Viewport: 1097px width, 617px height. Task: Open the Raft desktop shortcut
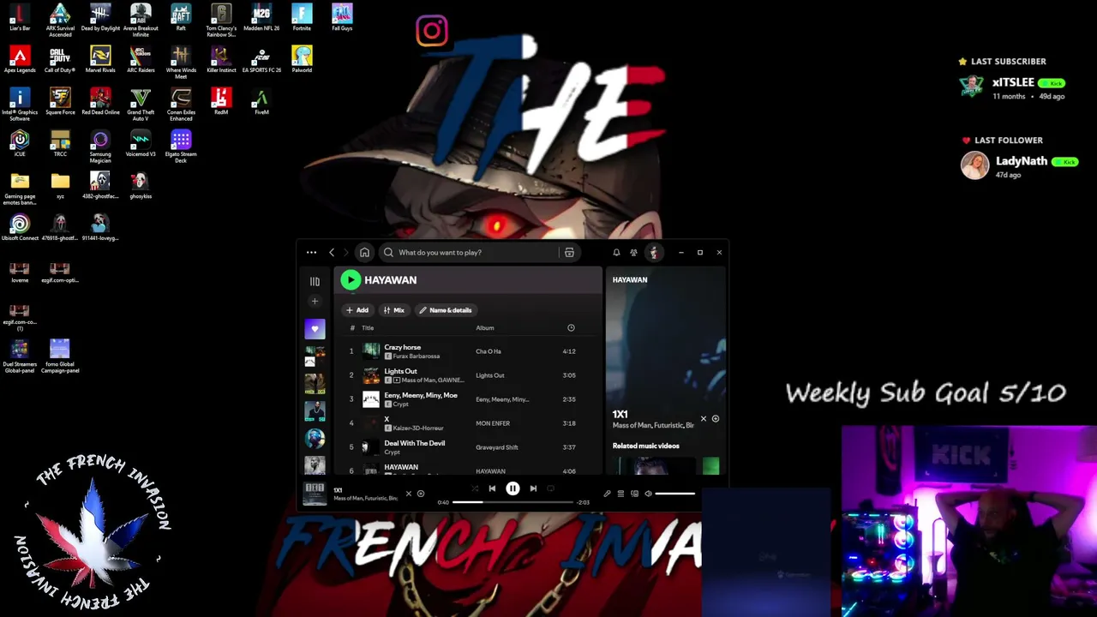click(181, 17)
